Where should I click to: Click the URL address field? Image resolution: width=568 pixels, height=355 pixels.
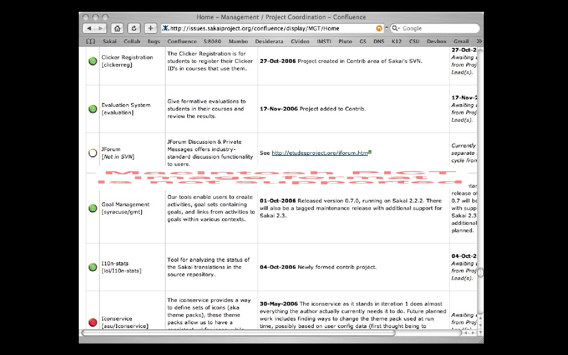click(x=272, y=28)
